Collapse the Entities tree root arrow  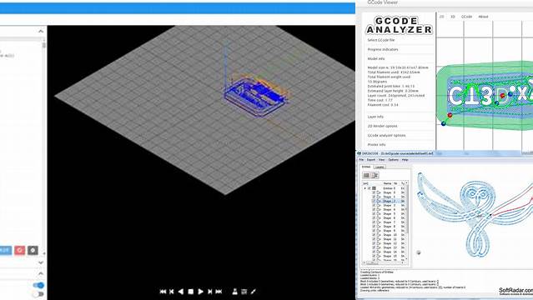[x=365, y=188]
